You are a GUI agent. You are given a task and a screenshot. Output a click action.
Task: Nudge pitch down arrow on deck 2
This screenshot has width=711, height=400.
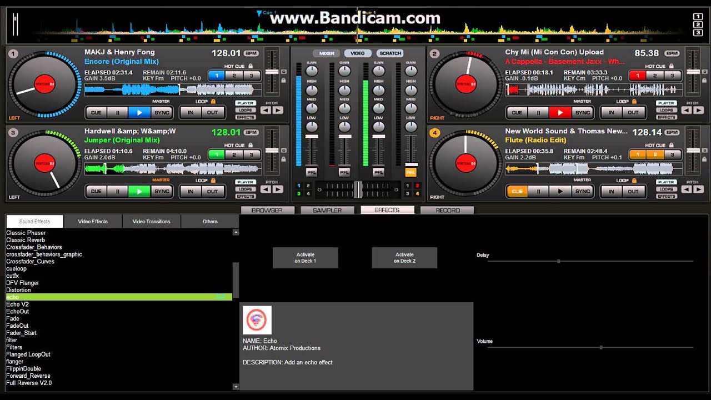(x=687, y=110)
